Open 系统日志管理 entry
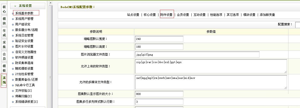Screen dimensions: 300x108 click(24, 35)
